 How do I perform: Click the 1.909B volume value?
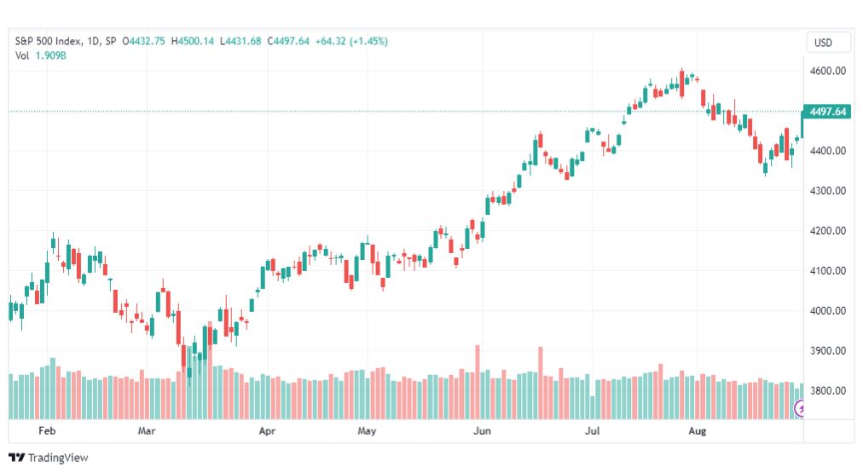click(x=50, y=55)
